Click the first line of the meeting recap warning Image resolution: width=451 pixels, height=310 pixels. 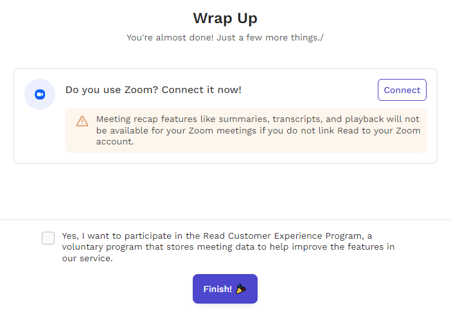tap(258, 119)
